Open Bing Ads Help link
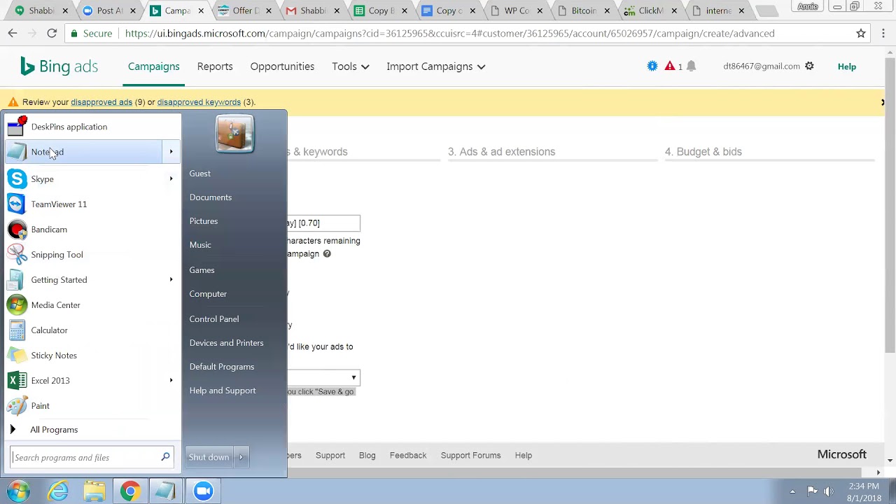 coord(846,66)
